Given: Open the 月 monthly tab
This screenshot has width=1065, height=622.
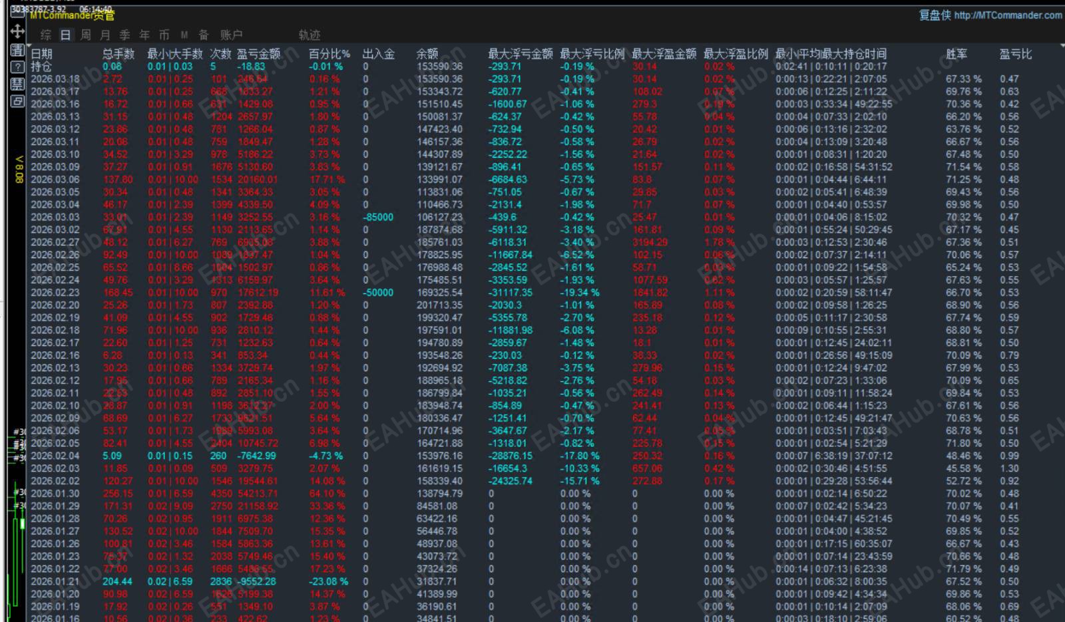Looking at the screenshot, I should pyautogui.click(x=105, y=35).
